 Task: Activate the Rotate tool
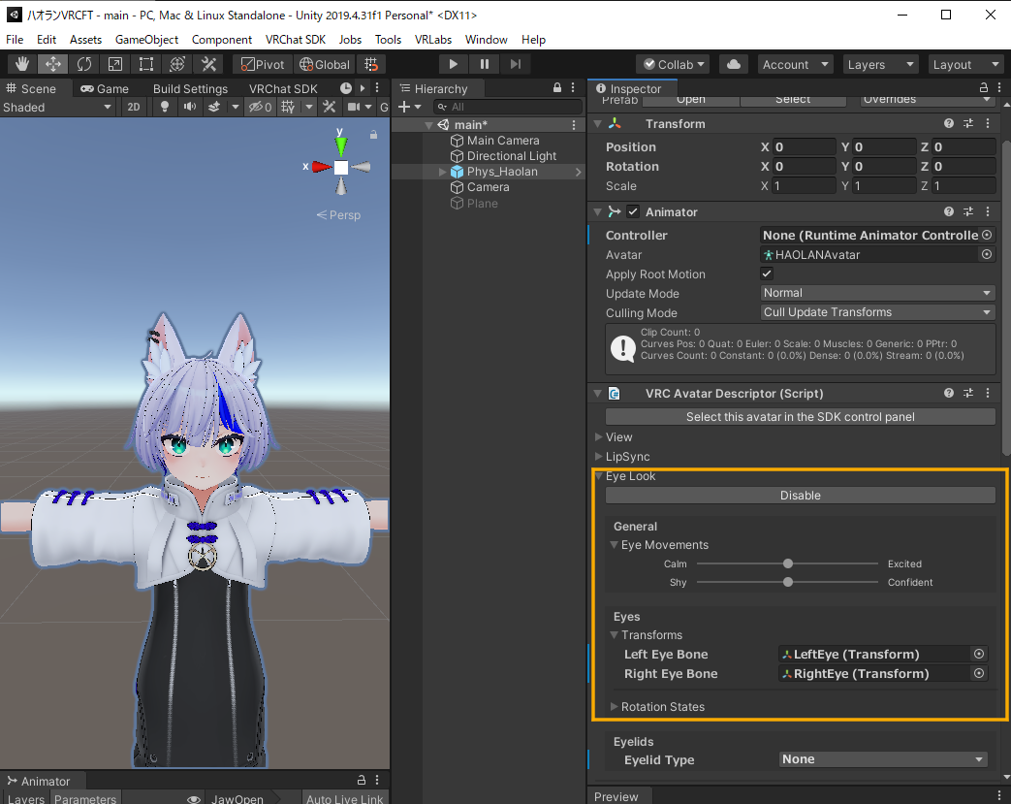(84, 64)
